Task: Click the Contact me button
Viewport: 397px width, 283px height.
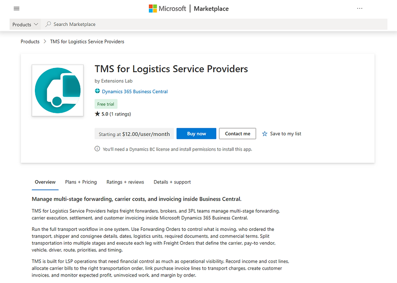Action: 237,133
